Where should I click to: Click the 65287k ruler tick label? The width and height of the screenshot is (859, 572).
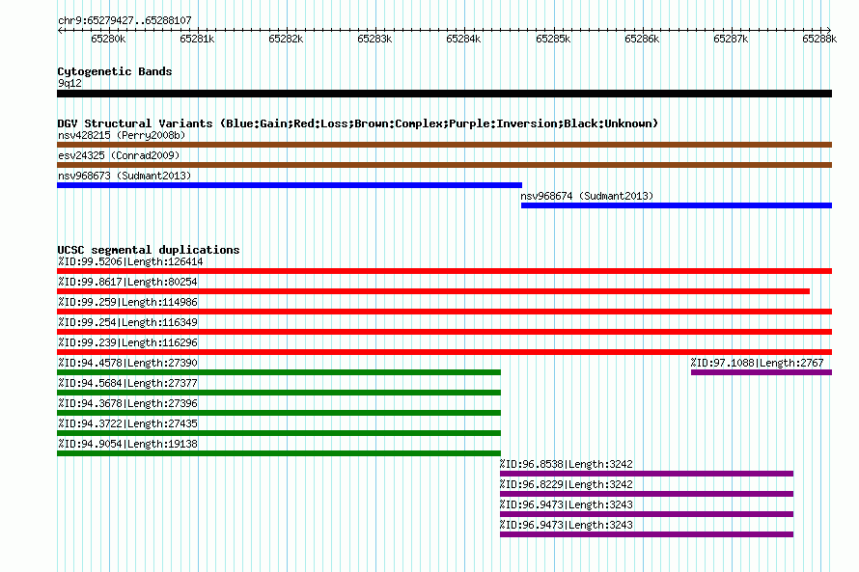click(731, 39)
